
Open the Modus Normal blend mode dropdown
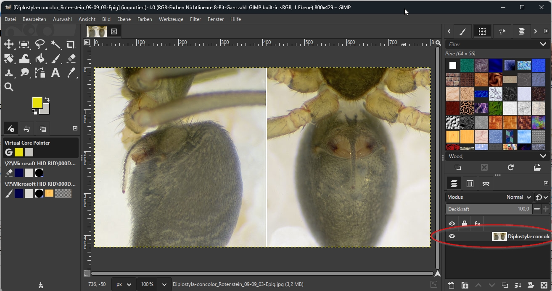[519, 197]
